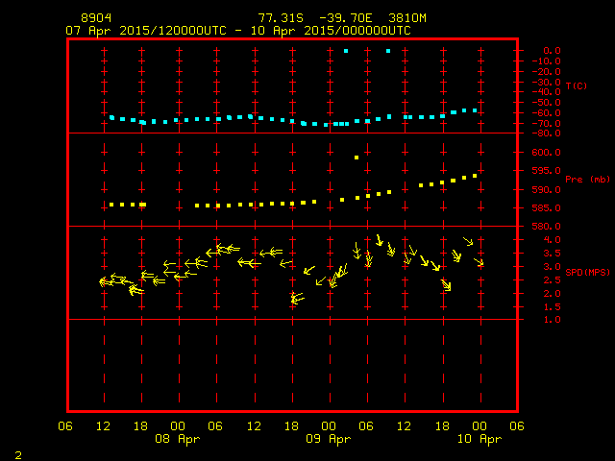Pick the 2.0 wind speed tick
615x461 pixels.
click(x=552, y=294)
